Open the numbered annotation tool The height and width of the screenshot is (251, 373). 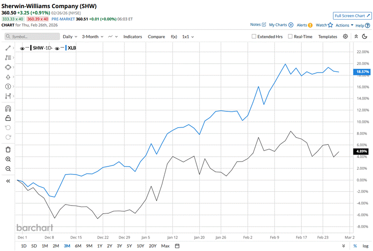coord(8,87)
